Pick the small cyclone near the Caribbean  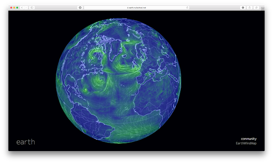point(85,90)
